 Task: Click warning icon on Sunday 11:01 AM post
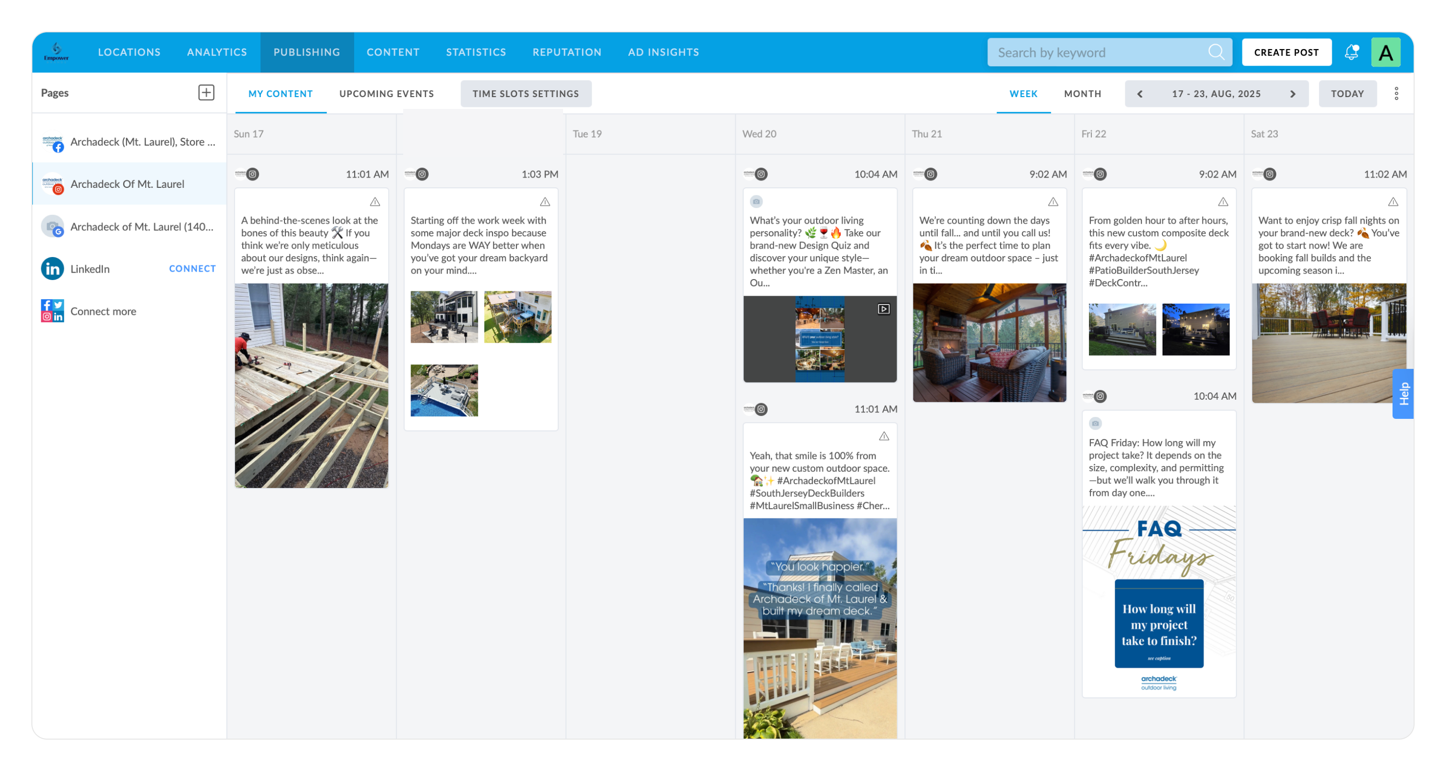point(375,202)
